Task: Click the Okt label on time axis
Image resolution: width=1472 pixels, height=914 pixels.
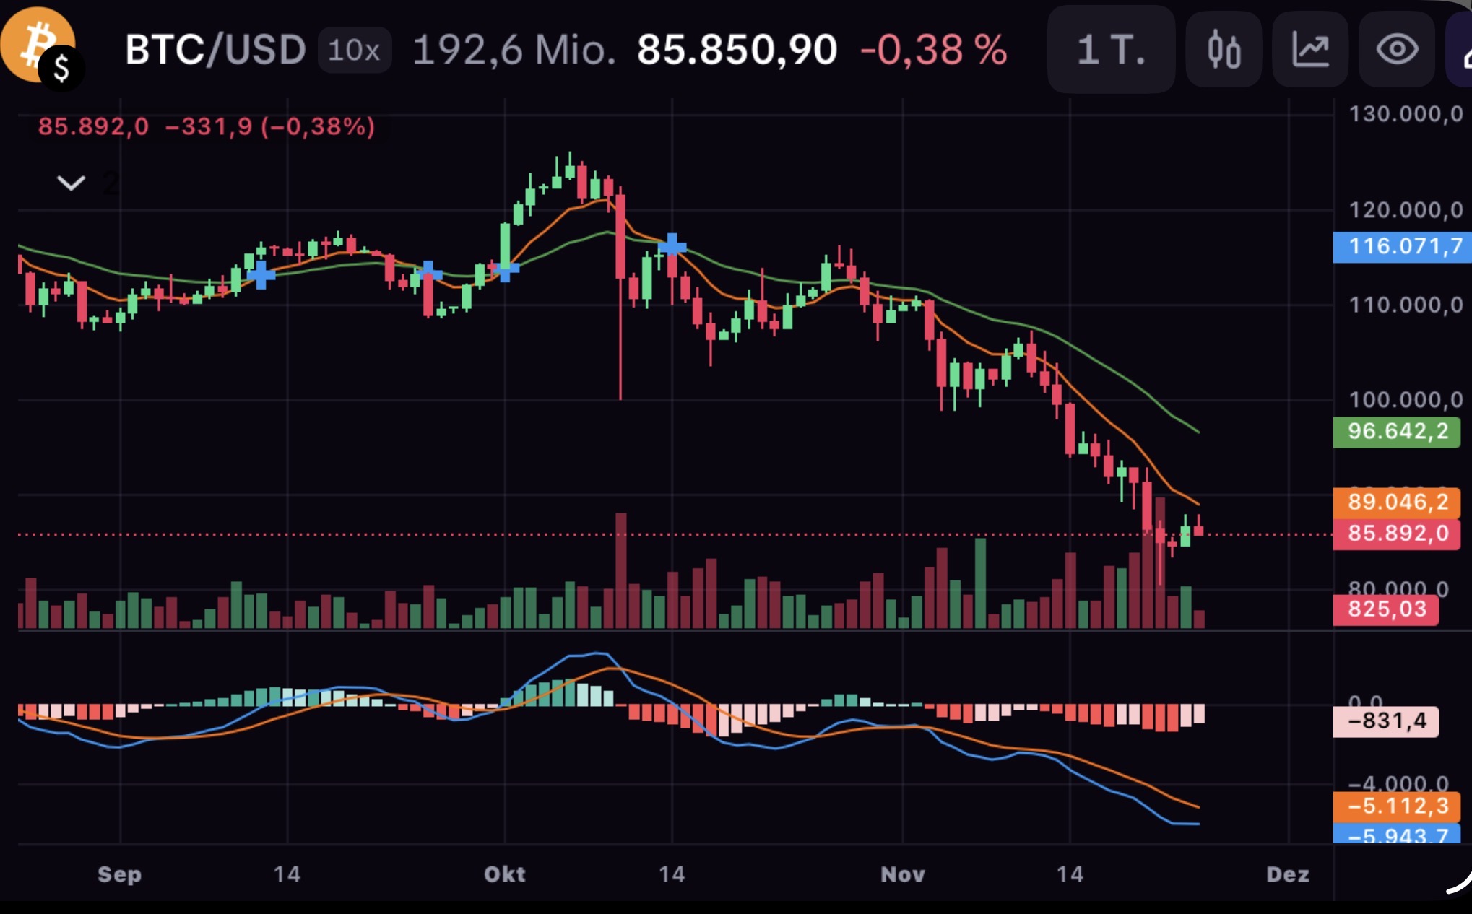Action: (504, 874)
